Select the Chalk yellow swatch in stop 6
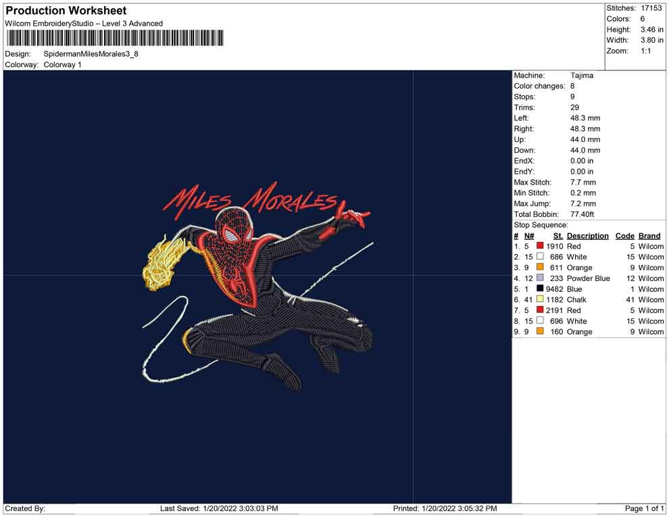Screen dimensions: 669x515 point(540,299)
